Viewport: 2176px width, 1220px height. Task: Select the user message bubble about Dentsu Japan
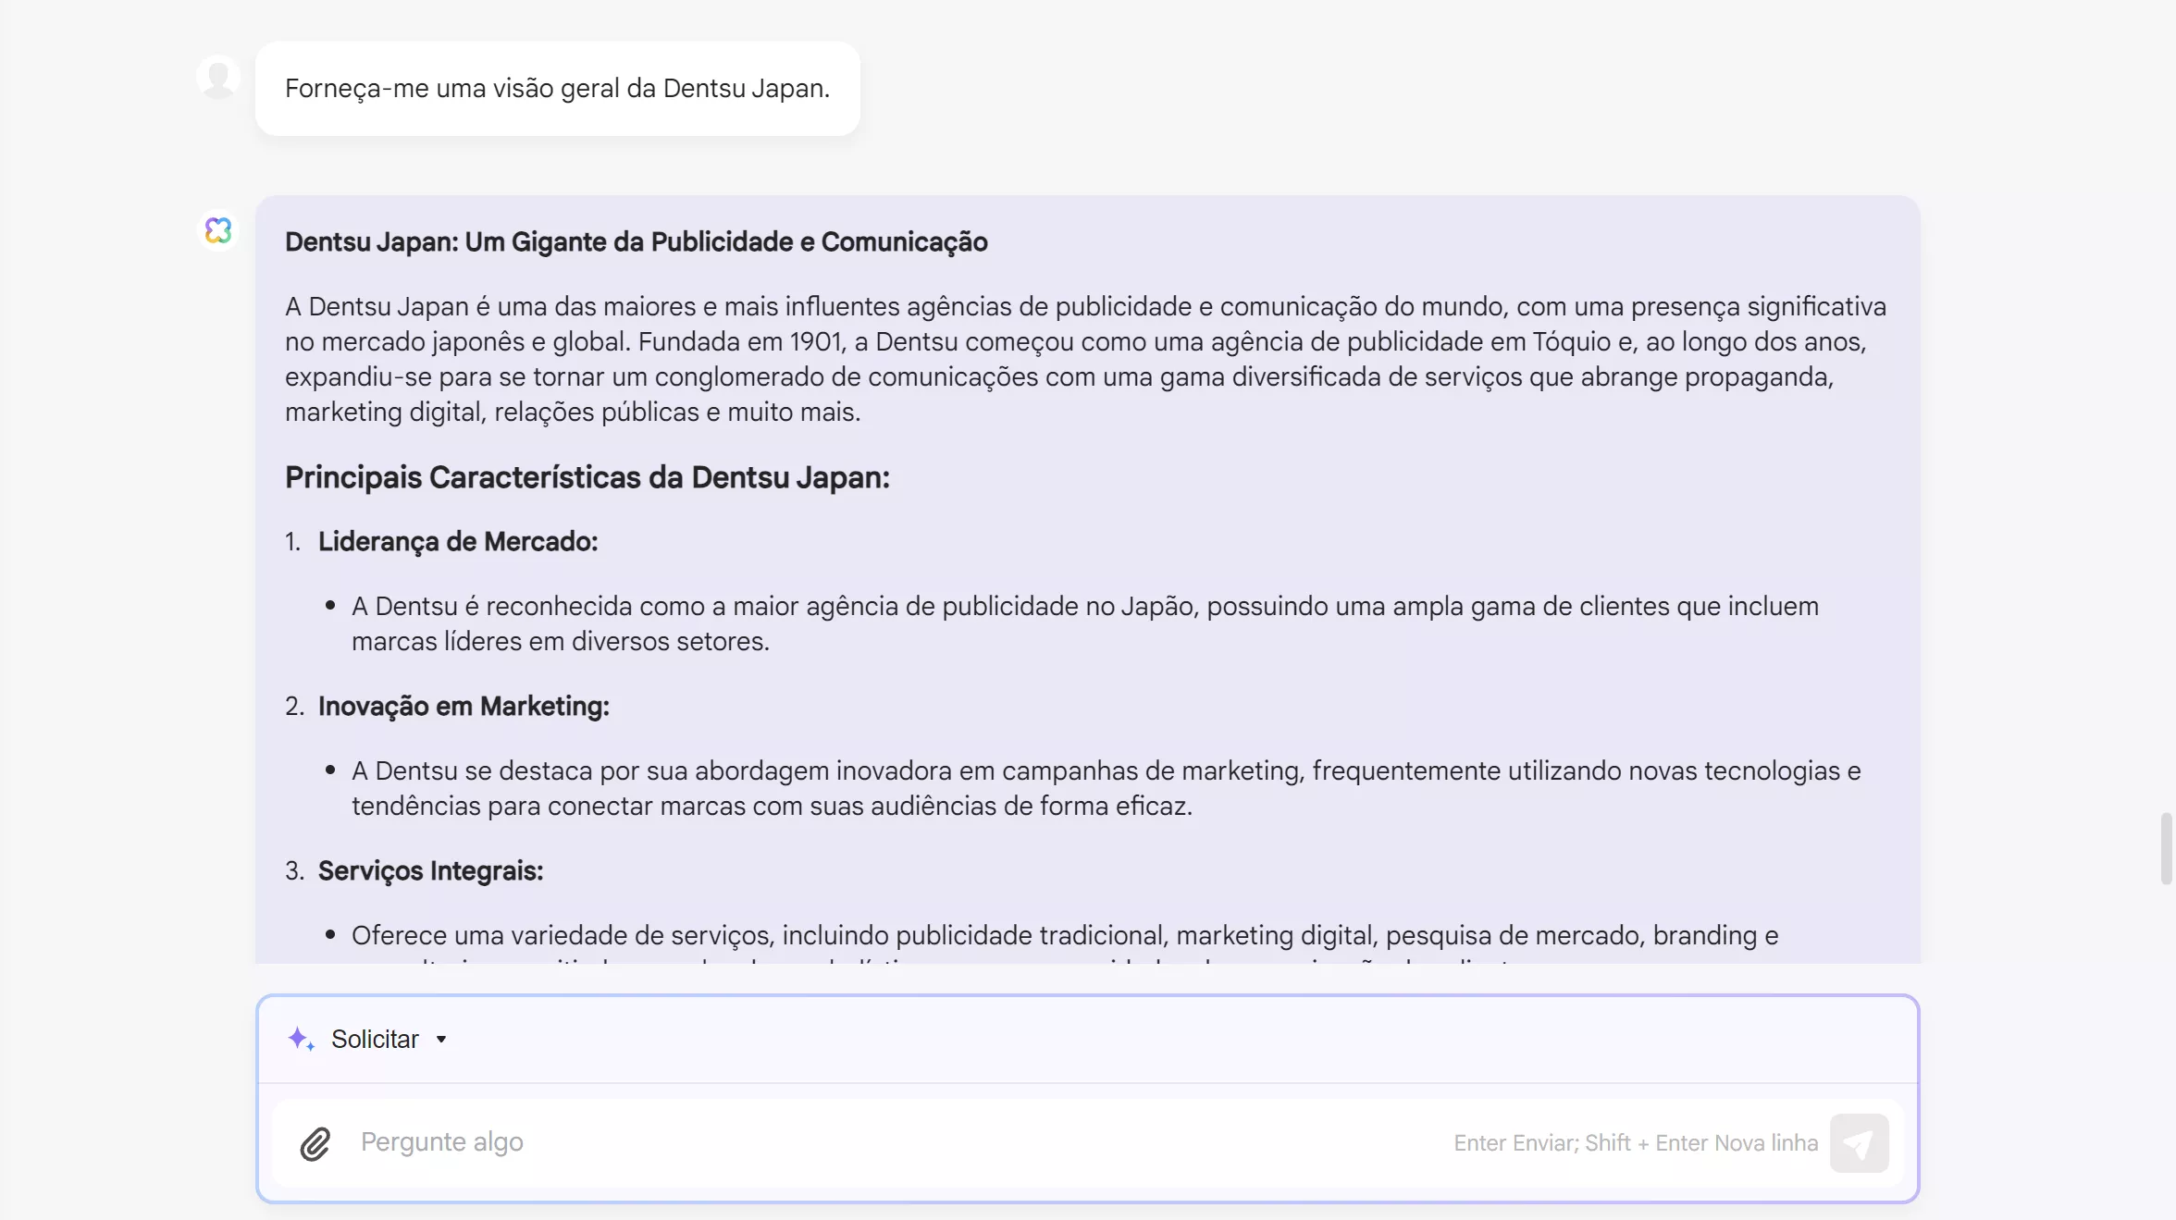tap(558, 88)
